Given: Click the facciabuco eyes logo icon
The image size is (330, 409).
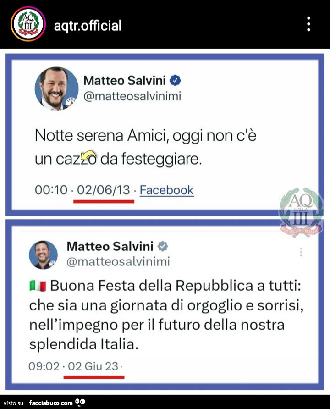Looking at the screenshot, I should (80, 403).
